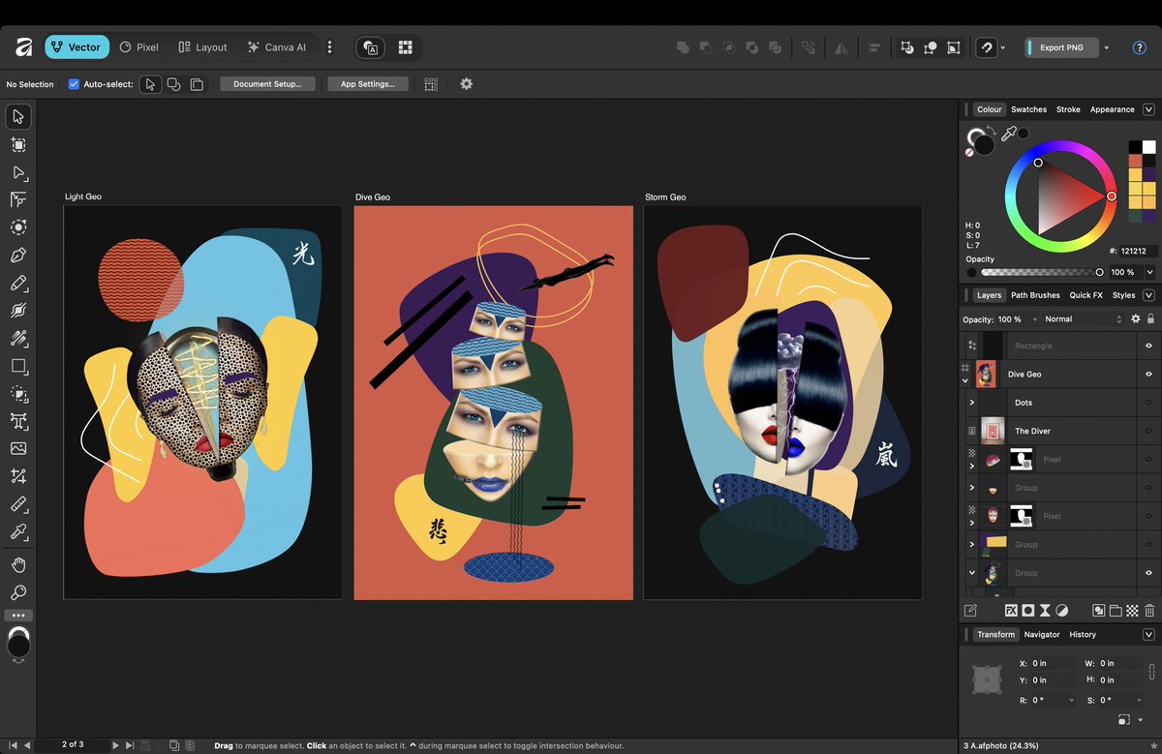1162x754 pixels.
Task: Open rotation R value dropdown
Action: click(x=1071, y=700)
